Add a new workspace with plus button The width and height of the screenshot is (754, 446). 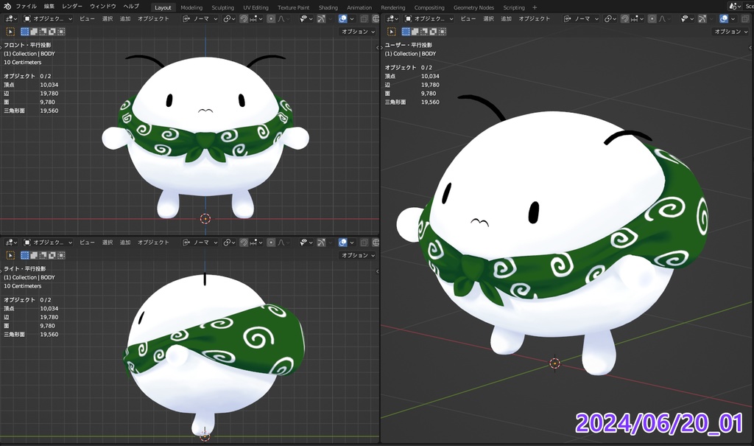point(535,7)
